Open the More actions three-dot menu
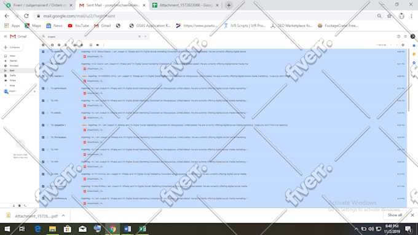Viewport: 418px width, 235px height. [104, 45]
